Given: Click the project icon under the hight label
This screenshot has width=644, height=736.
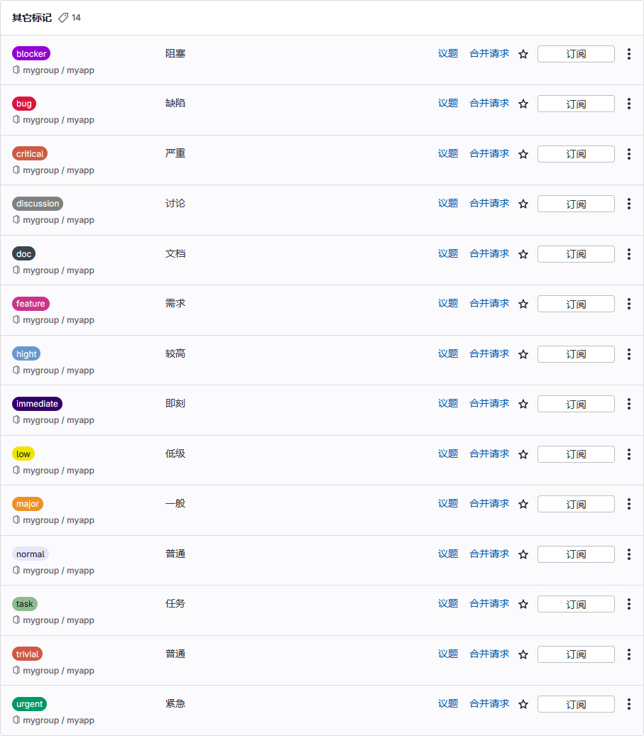Looking at the screenshot, I should point(16,370).
